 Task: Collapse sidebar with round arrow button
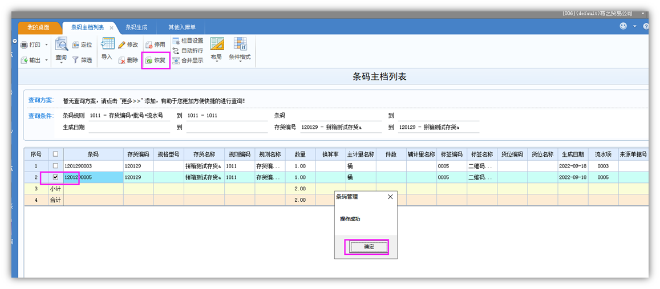click(x=15, y=41)
